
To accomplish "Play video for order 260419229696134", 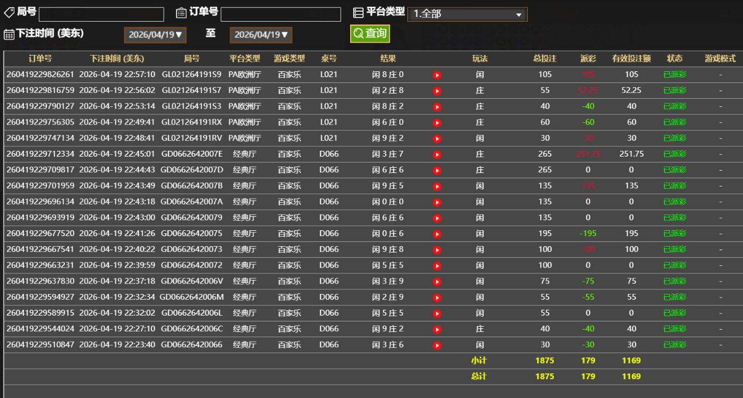I will (x=437, y=202).
